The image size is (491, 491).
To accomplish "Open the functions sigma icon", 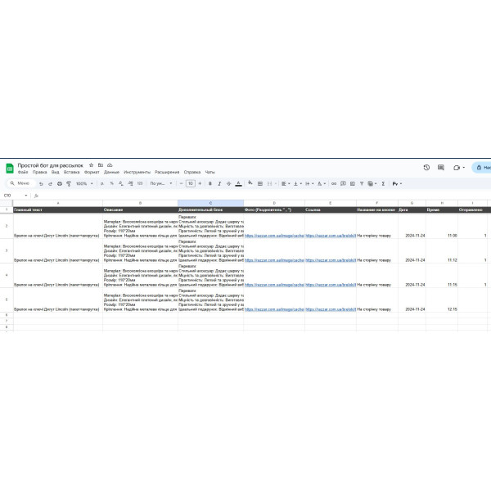I will tap(383, 183).
